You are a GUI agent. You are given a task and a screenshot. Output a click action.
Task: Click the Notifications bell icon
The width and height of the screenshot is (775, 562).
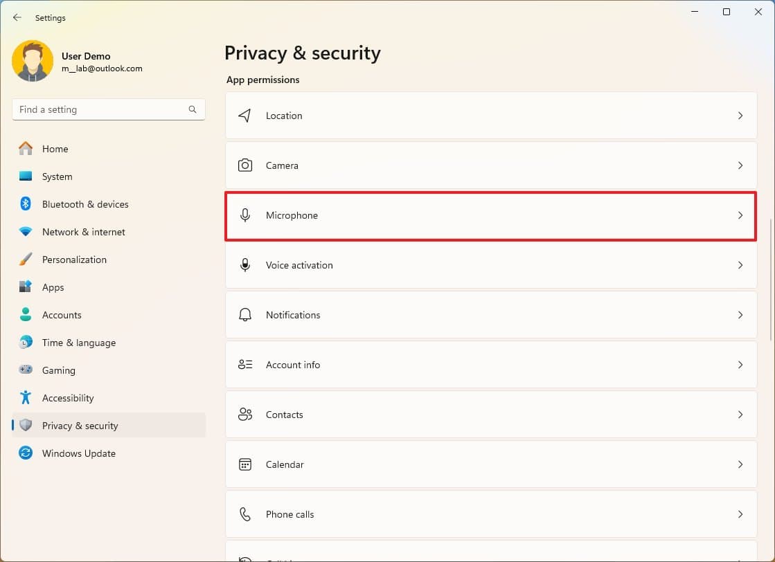tap(244, 315)
